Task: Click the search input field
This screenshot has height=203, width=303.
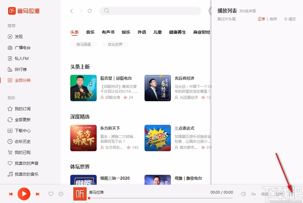Action: click(x=150, y=11)
